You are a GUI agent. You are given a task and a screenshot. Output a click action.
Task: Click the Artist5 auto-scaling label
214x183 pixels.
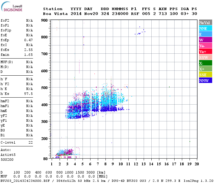pos(8,155)
